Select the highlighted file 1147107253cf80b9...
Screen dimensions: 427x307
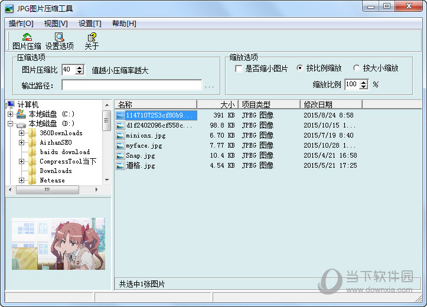tap(161, 115)
